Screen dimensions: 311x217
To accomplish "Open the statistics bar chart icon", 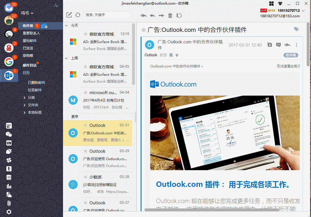I will click(9, 186).
